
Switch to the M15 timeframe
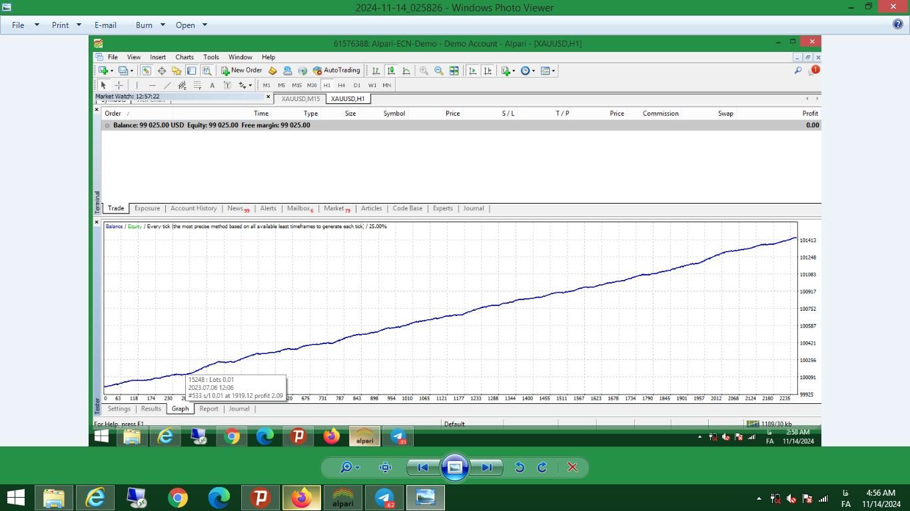pyautogui.click(x=296, y=85)
